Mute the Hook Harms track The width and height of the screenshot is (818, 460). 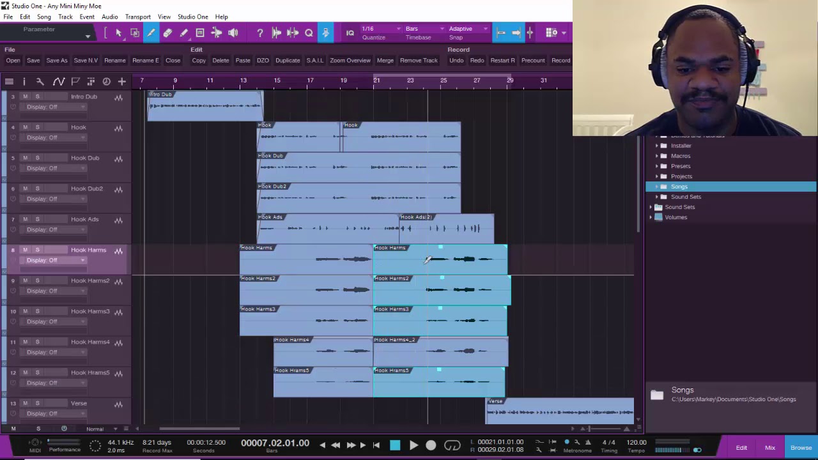pyautogui.click(x=25, y=250)
